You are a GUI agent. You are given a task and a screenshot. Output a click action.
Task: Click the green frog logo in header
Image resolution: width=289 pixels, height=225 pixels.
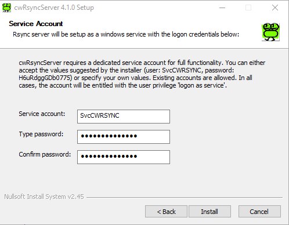point(270,32)
